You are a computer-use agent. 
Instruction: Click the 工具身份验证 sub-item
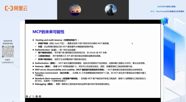coord(68,56)
